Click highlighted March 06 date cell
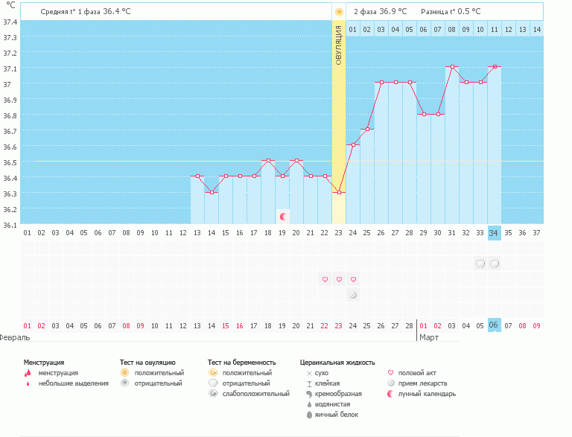The height and width of the screenshot is (437, 572). (x=495, y=325)
